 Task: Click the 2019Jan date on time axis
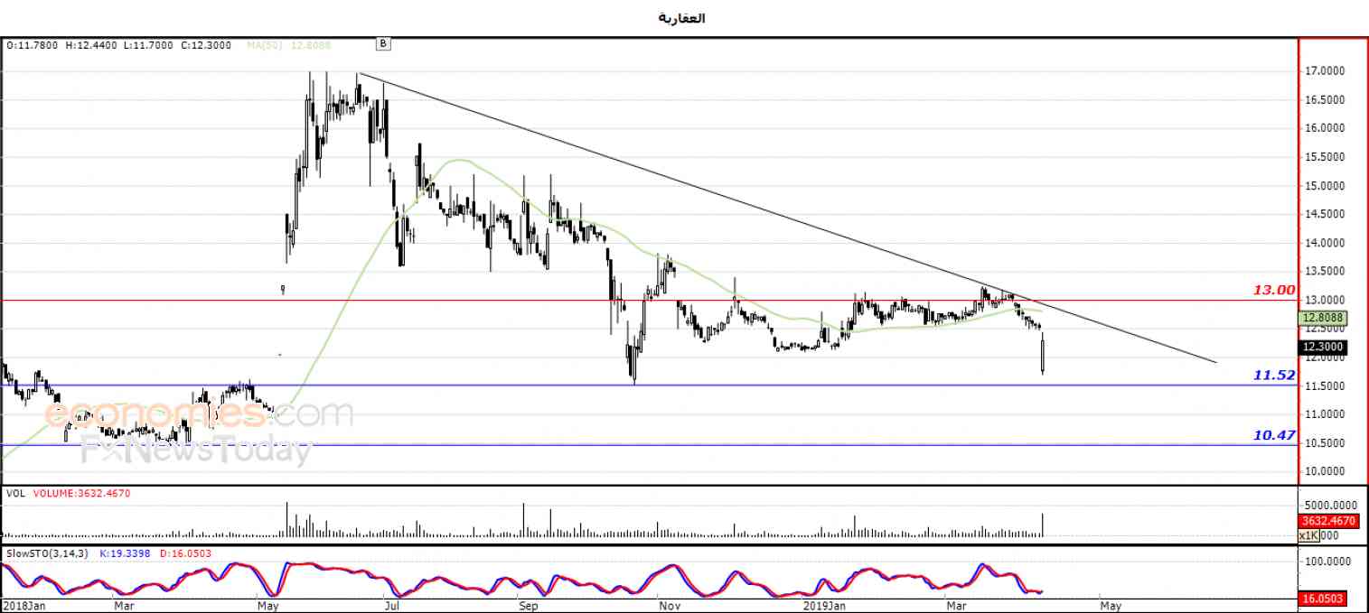pos(822,605)
